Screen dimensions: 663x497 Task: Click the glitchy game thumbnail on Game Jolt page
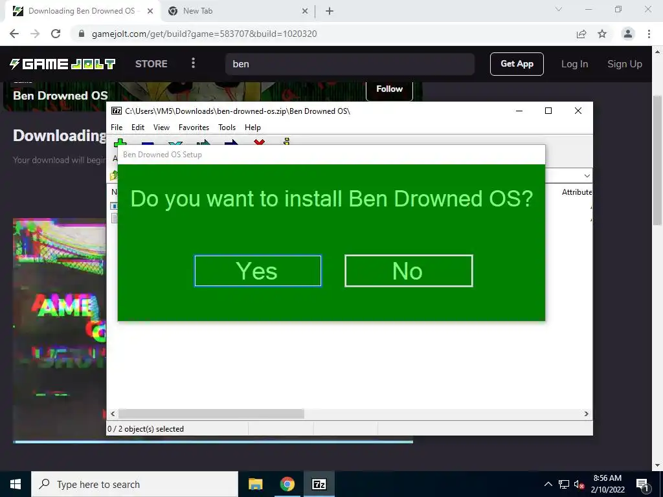tap(59, 329)
